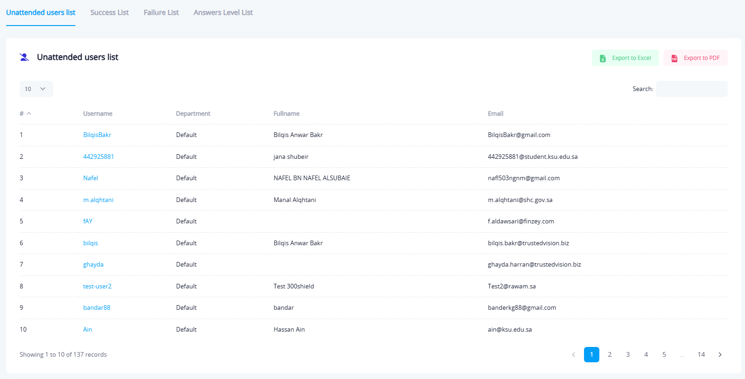The image size is (745, 379).
Task: Sort table by Email column header
Action: 495,113
